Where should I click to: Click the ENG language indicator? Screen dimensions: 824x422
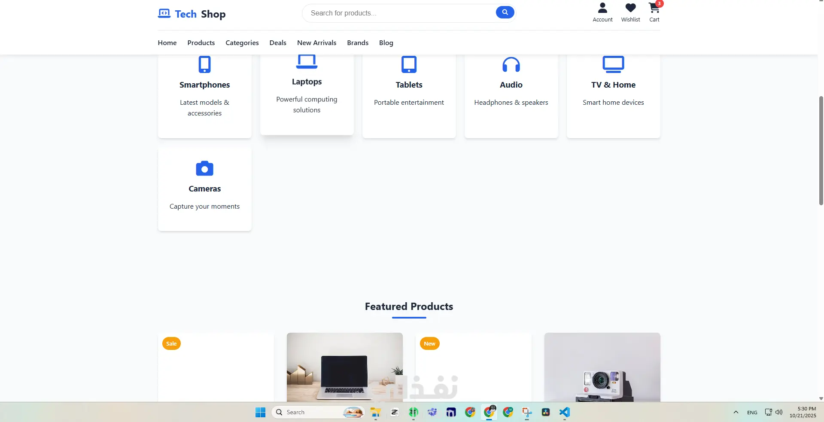(x=752, y=412)
